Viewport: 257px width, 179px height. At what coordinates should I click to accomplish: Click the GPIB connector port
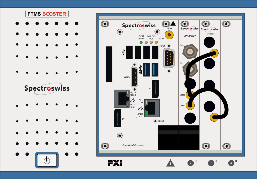pos(135,77)
